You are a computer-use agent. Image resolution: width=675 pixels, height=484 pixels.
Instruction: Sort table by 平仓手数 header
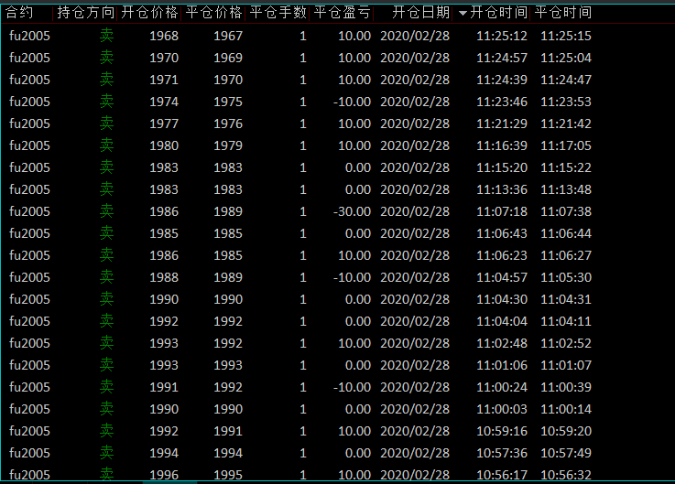[x=278, y=13]
